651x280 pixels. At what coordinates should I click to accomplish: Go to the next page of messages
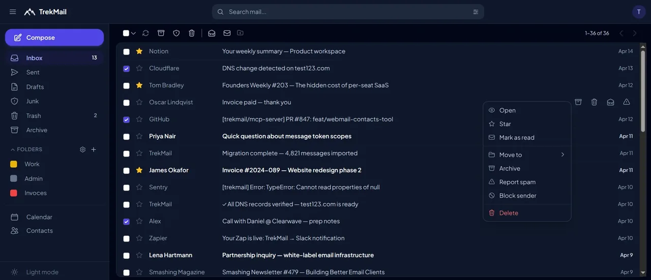click(x=635, y=33)
